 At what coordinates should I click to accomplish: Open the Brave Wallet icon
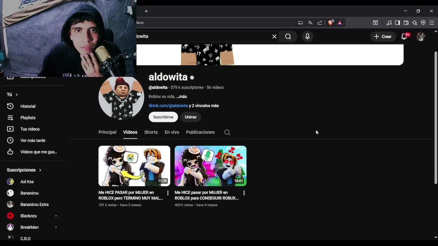pyautogui.click(x=406, y=23)
